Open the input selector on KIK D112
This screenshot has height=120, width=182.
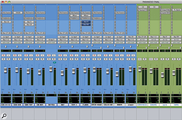6,37
